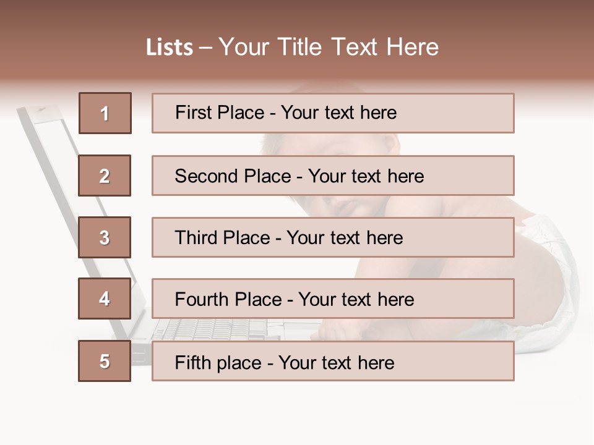Select the 'First Place' text box

tap(333, 113)
